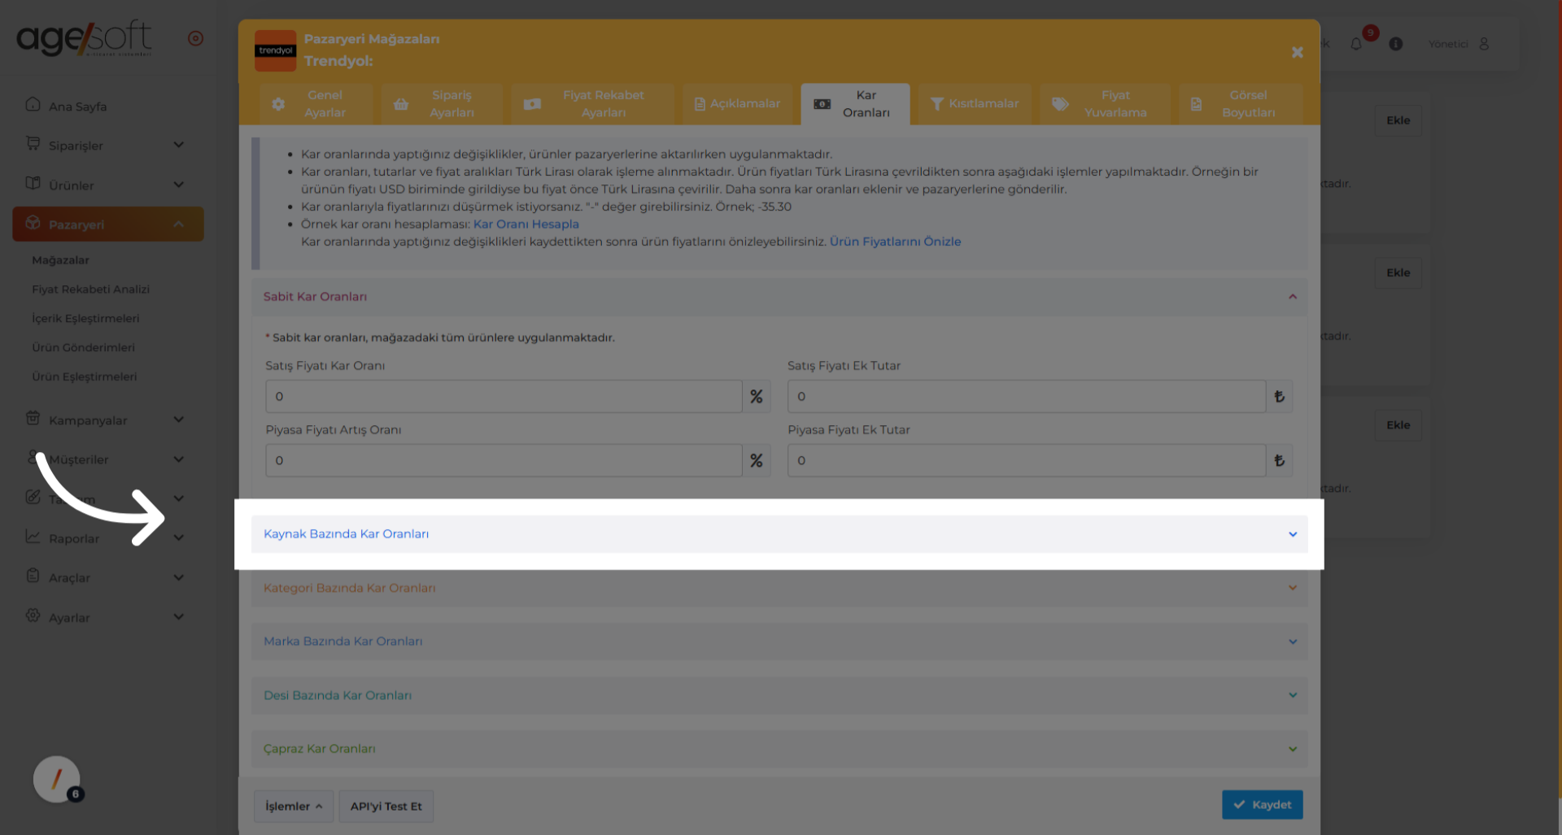Image resolution: width=1562 pixels, height=835 pixels.
Task: Open Fiyat Rekabeti Analizi item
Action: pyautogui.click(x=91, y=289)
